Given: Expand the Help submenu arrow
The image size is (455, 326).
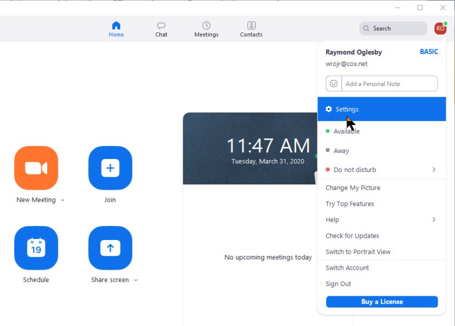Looking at the screenshot, I should 434,219.
